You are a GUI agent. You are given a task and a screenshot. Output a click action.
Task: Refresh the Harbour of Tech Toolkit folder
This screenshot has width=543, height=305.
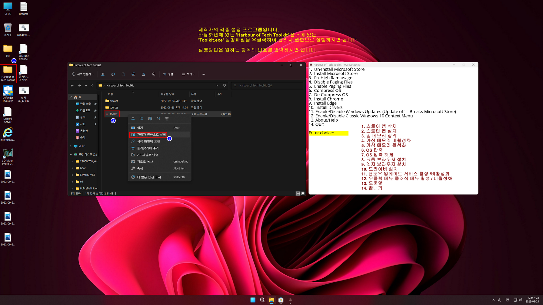pos(225,85)
